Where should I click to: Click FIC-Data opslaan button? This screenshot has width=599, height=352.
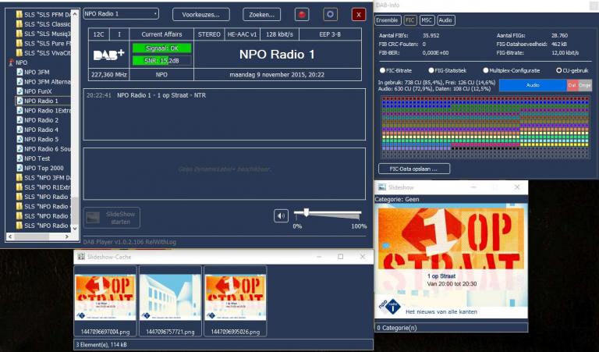click(x=414, y=168)
